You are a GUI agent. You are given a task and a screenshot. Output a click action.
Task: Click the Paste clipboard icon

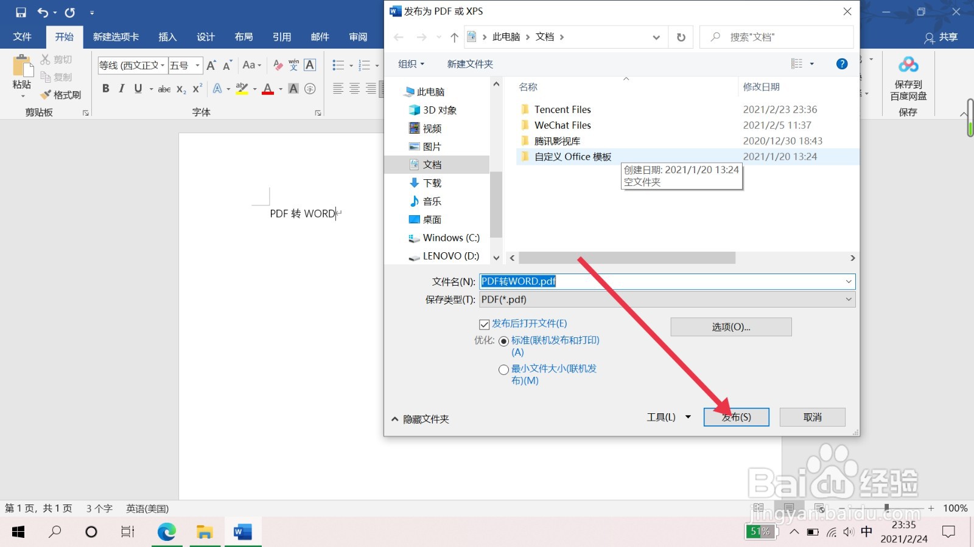[x=22, y=66]
